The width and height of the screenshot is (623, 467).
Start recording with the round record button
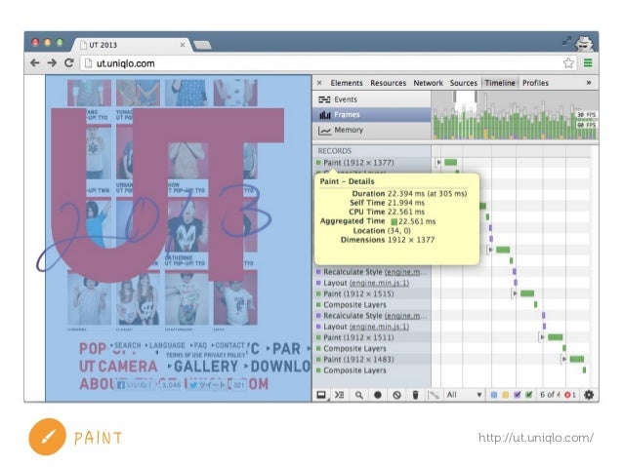pos(378,395)
